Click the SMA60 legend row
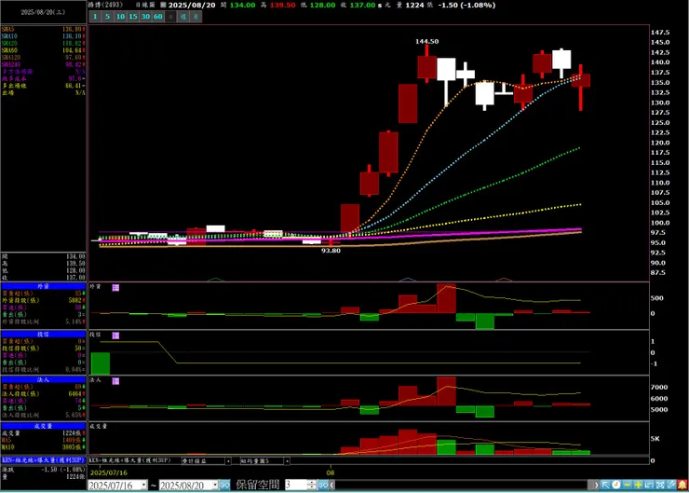This screenshot has height=493, width=689. pos(43,50)
